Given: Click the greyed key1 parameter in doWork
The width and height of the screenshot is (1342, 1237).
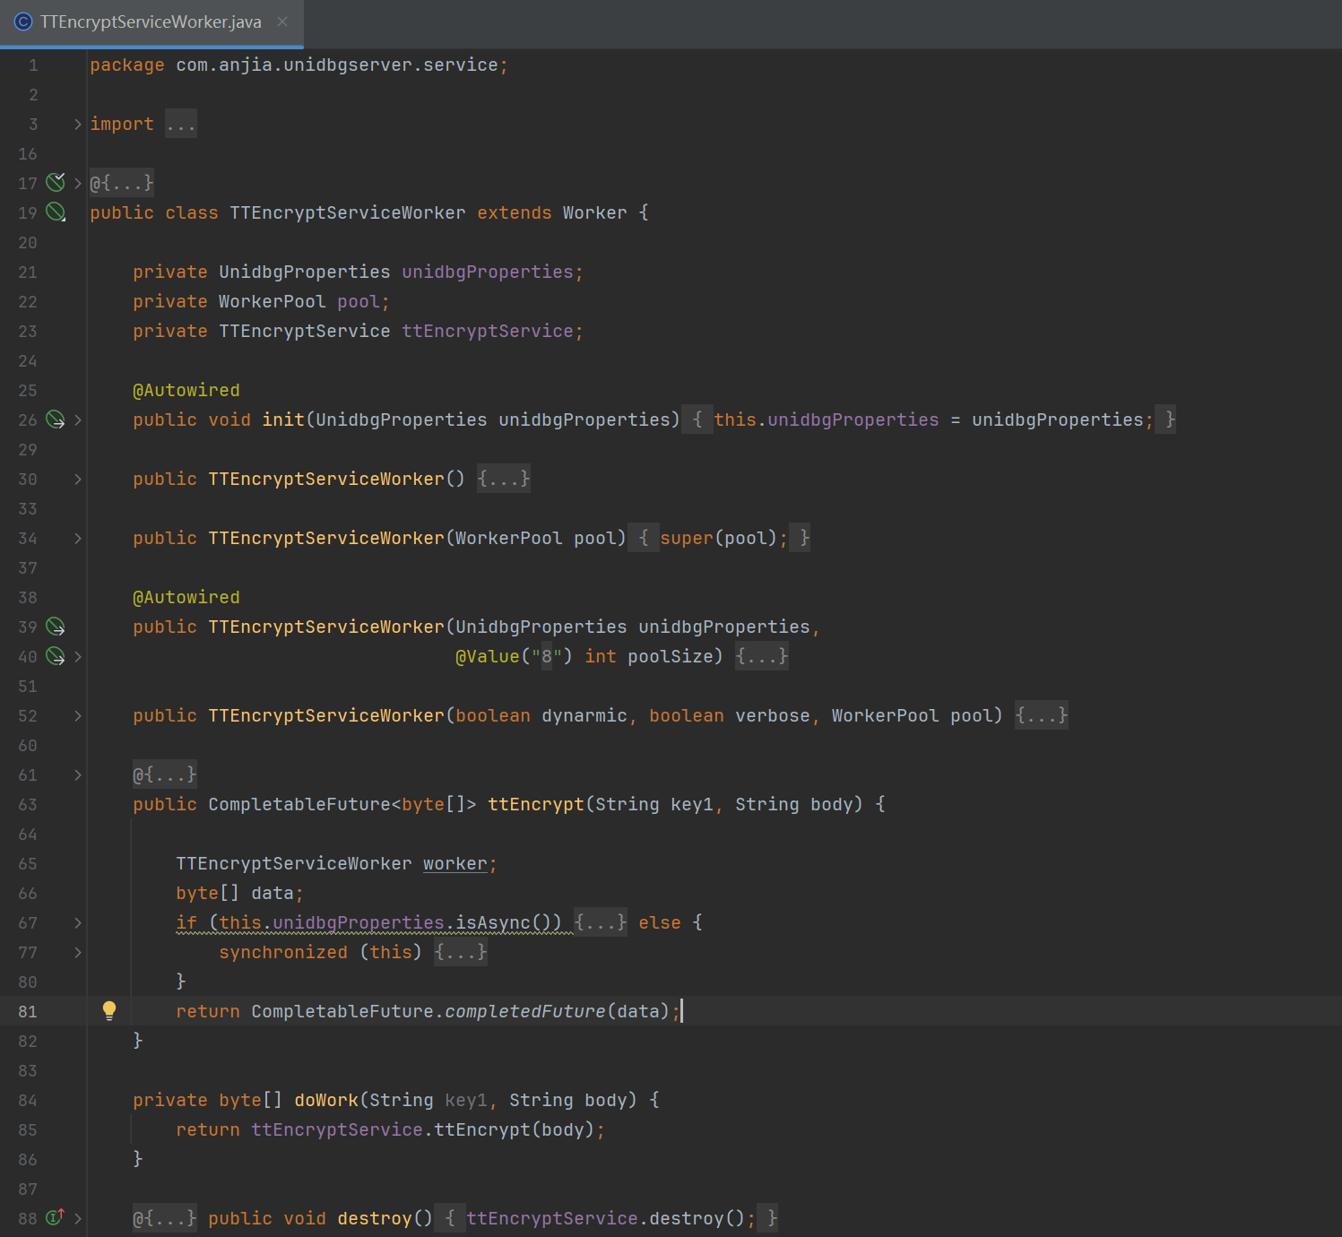Looking at the screenshot, I should [466, 1100].
